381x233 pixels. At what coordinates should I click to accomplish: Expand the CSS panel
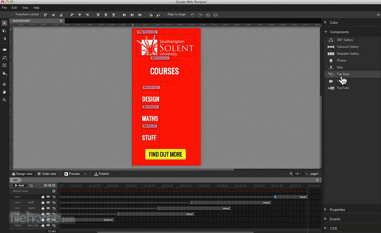[325, 228]
